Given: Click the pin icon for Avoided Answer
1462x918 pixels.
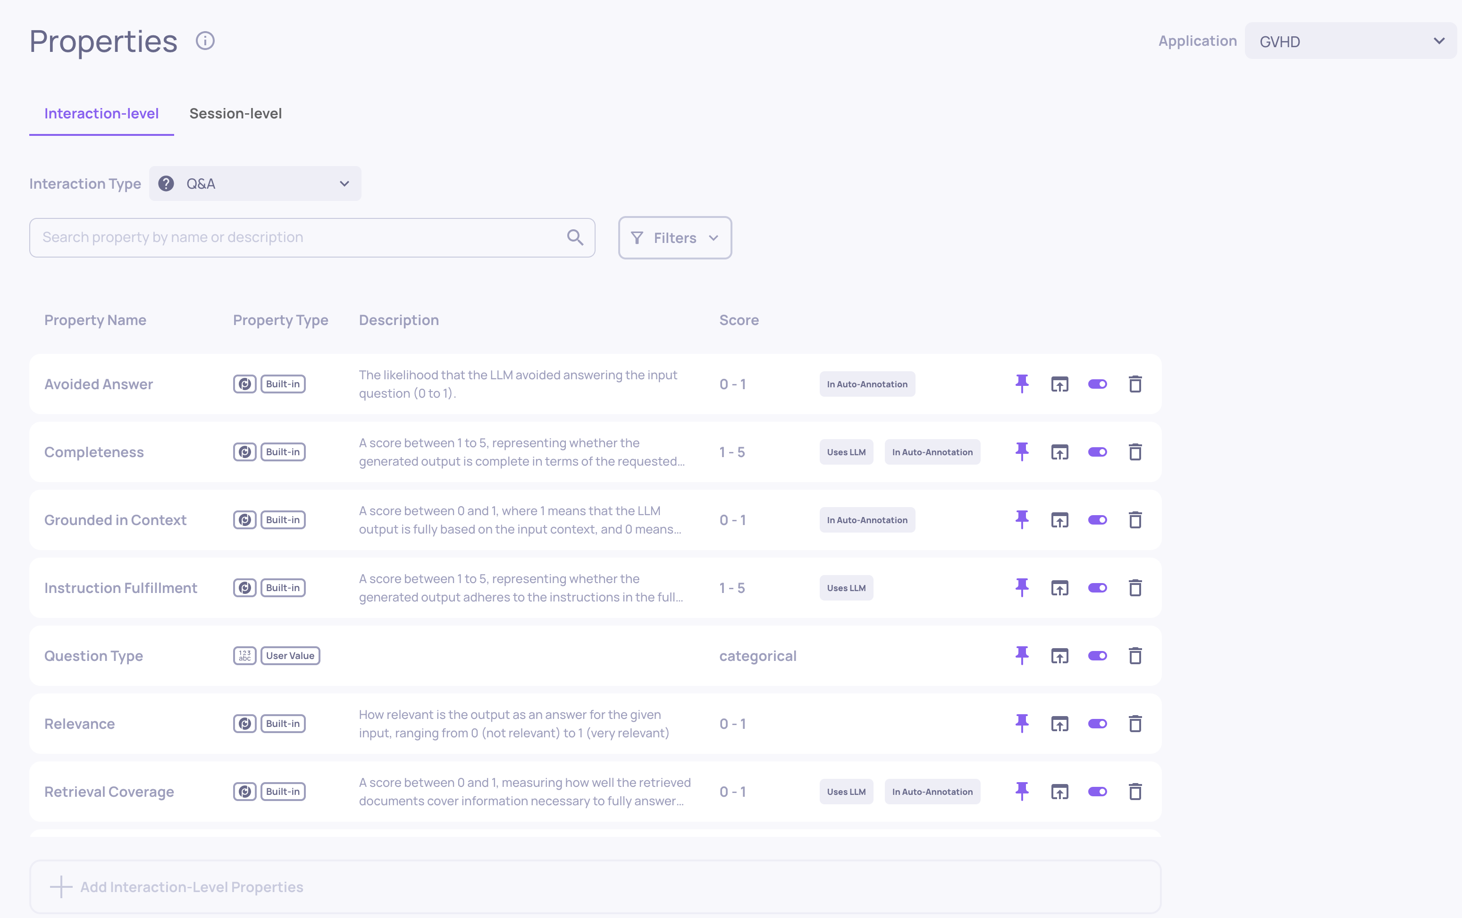Looking at the screenshot, I should click(x=1022, y=384).
